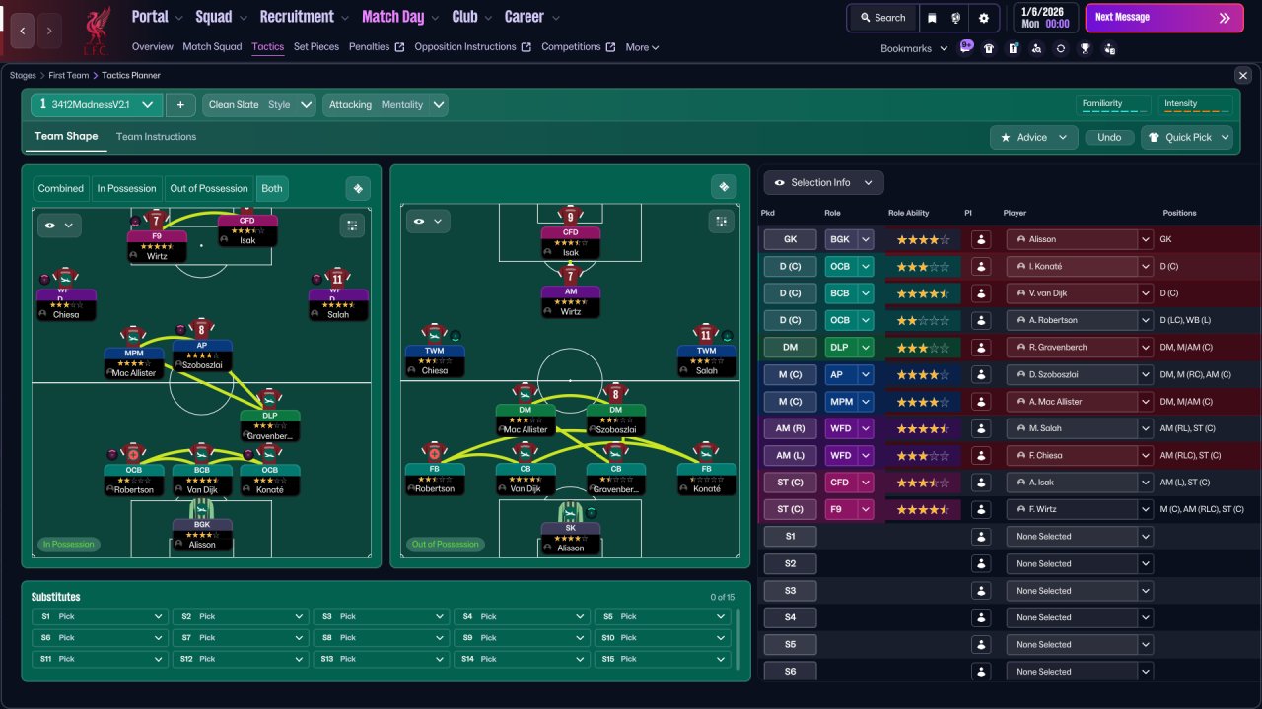Switch pitch view to Combined
Image resolution: width=1262 pixels, height=709 pixels.
61,188
